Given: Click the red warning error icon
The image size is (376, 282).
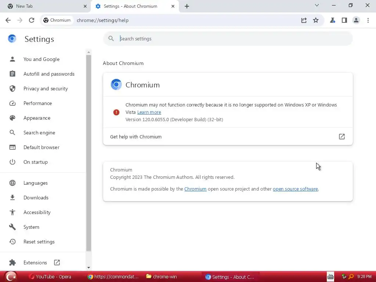Looking at the screenshot, I should [116, 112].
